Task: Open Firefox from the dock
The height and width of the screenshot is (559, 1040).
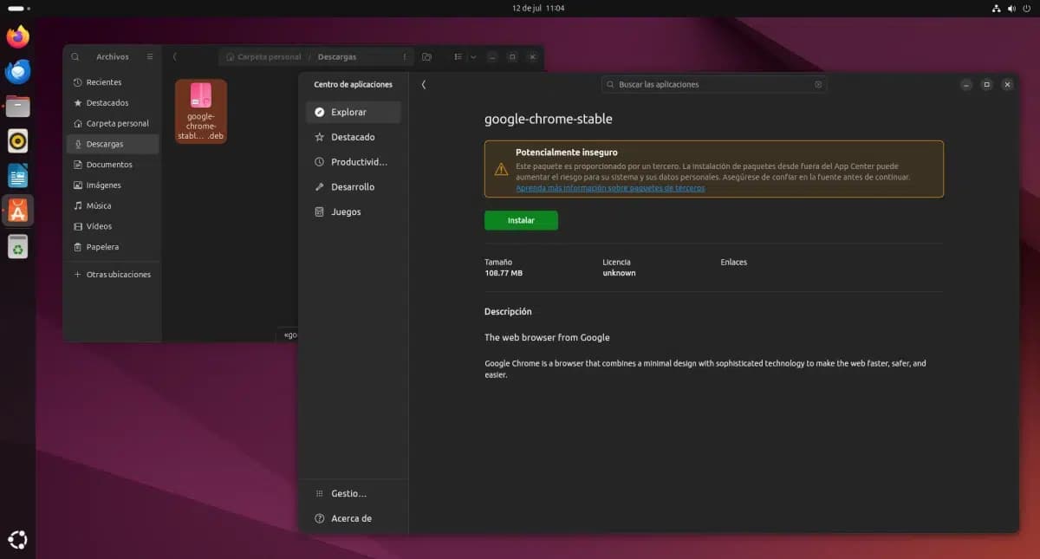Action: click(17, 36)
